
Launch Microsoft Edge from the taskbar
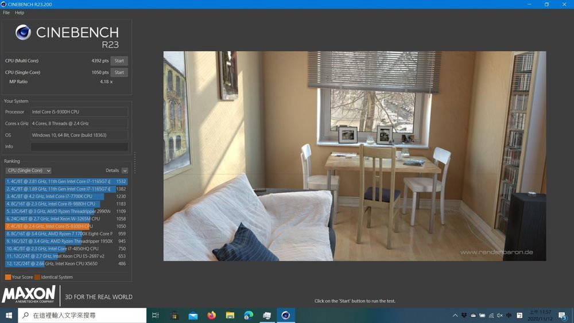pyautogui.click(x=249, y=316)
